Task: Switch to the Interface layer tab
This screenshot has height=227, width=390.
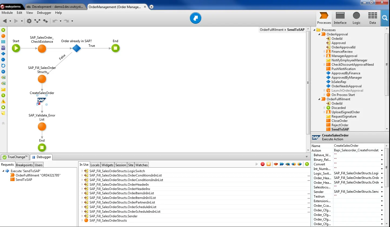Action: [x=340, y=18]
